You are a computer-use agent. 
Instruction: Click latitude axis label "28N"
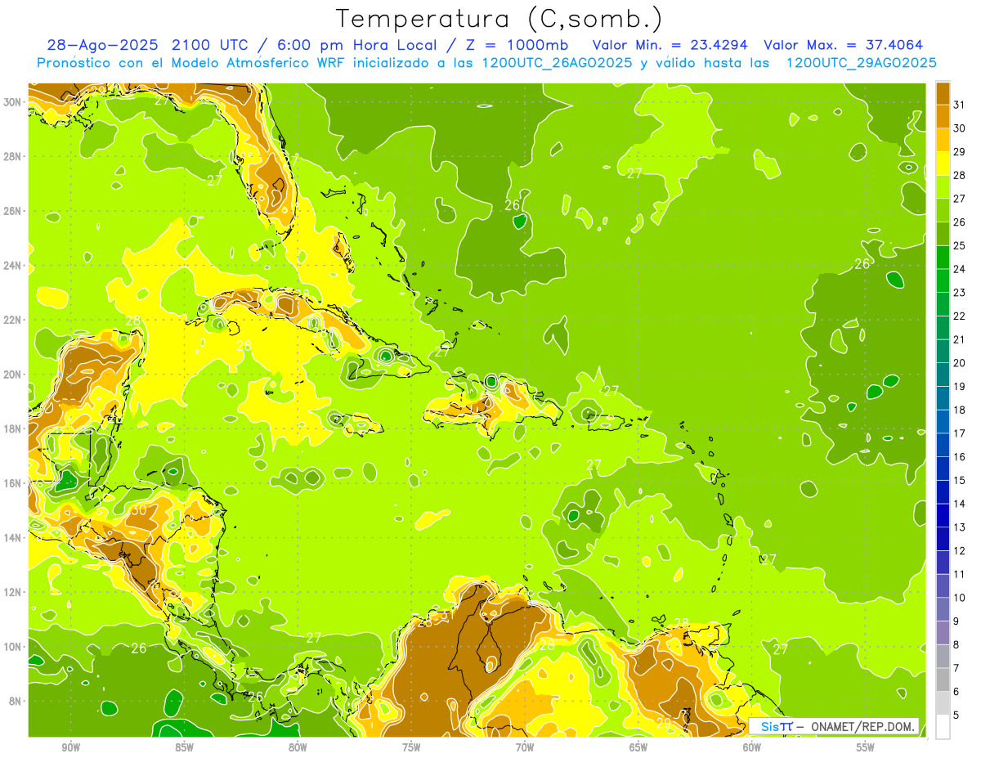click(x=12, y=156)
